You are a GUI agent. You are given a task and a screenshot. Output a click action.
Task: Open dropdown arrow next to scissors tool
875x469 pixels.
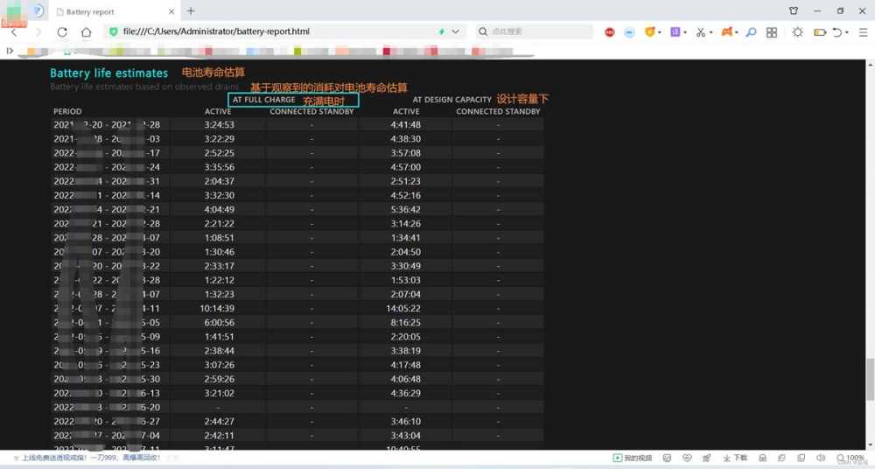pos(710,32)
